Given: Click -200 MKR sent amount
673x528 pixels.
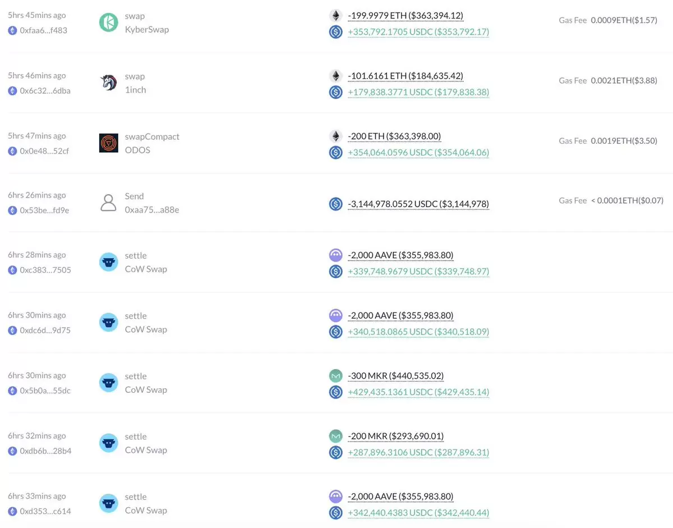Looking at the screenshot, I should [396, 436].
